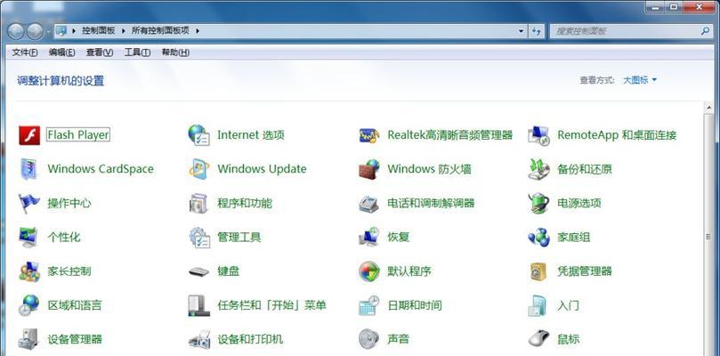Open the 查看(V) menu
Screen dimensions: 720x356
pyautogui.click(x=100, y=53)
